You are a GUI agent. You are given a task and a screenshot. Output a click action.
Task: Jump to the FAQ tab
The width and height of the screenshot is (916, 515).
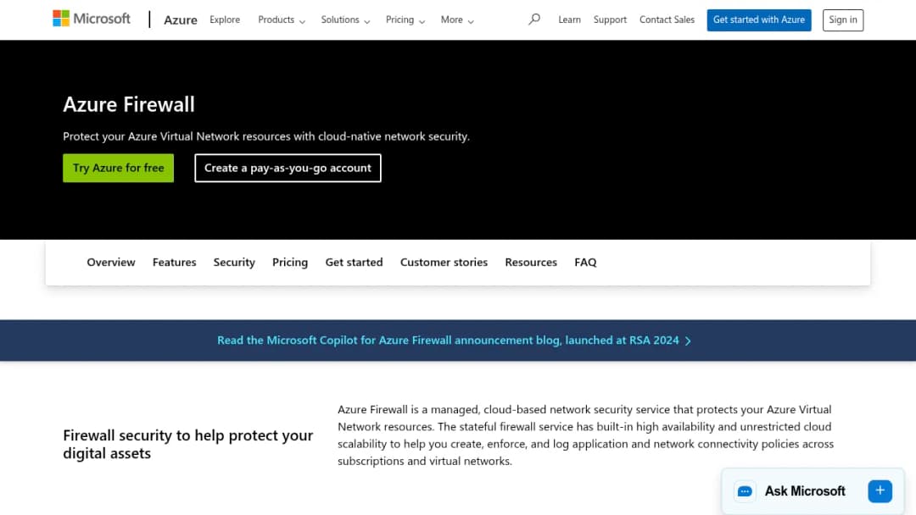pyautogui.click(x=585, y=263)
